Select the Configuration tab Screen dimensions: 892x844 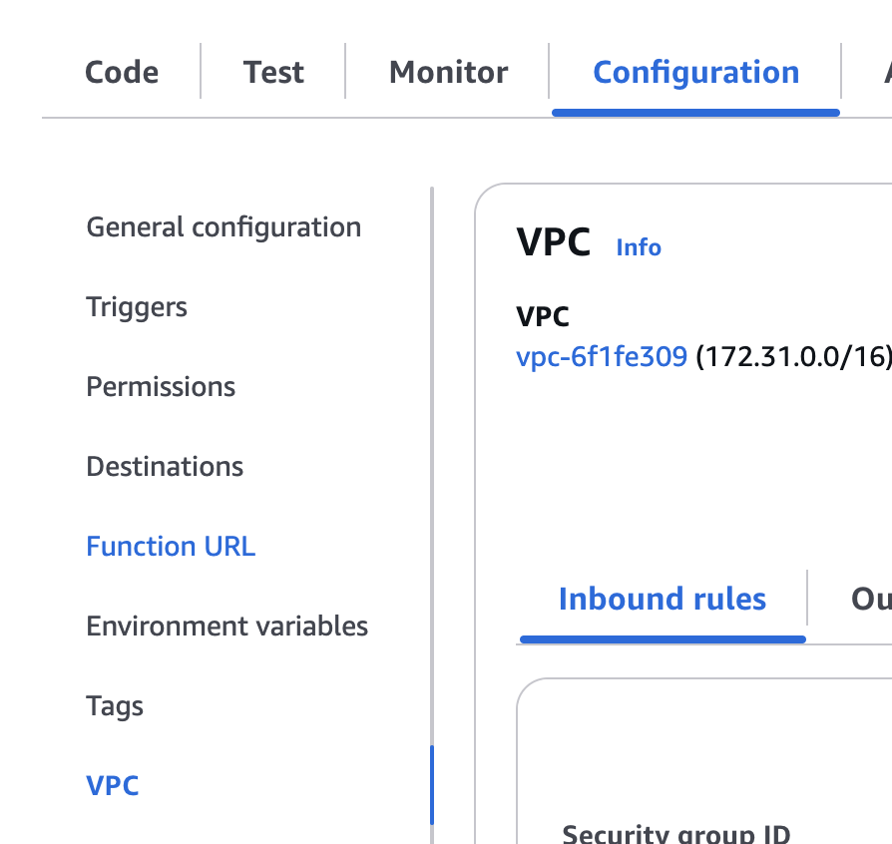coord(695,72)
